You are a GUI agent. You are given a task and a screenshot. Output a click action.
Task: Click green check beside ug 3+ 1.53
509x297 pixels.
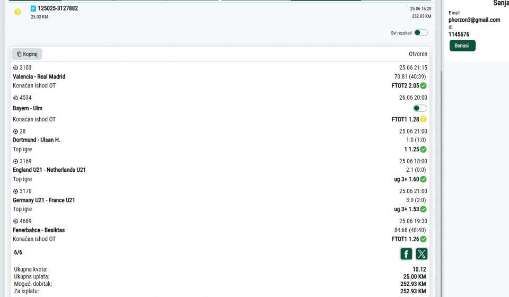[x=423, y=209]
